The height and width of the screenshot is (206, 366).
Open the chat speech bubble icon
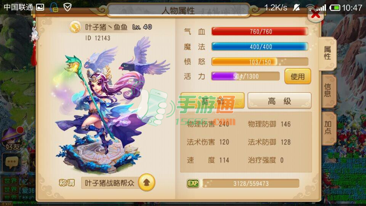coord(11,162)
